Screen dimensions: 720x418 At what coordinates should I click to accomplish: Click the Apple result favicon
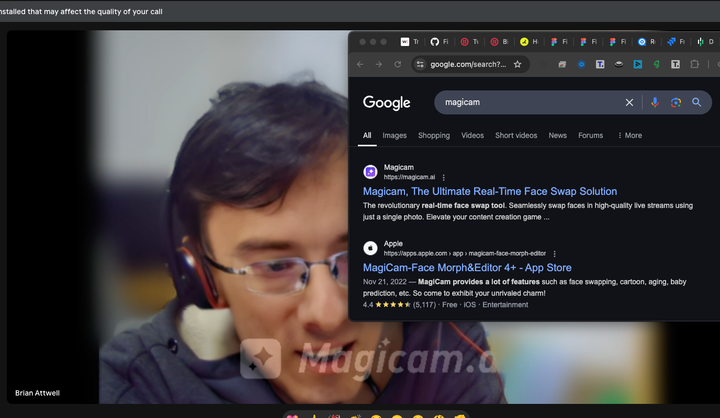click(370, 248)
